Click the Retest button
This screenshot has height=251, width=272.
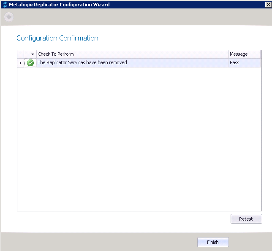pyautogui.click(x=246, y=219)
